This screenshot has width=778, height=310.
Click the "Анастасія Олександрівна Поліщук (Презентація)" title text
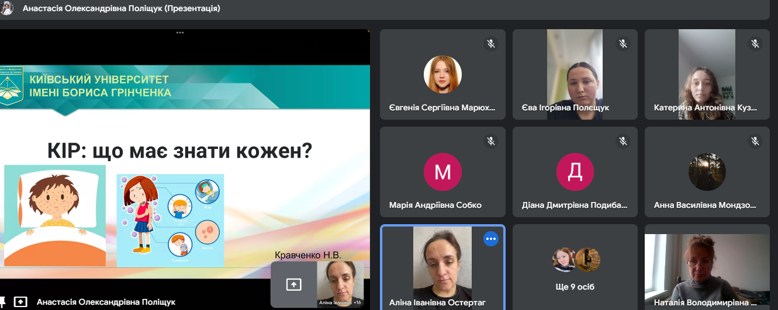[122, 9]
